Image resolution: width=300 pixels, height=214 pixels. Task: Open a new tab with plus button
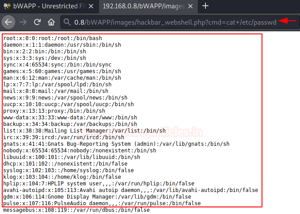click(x=205, y=6)
